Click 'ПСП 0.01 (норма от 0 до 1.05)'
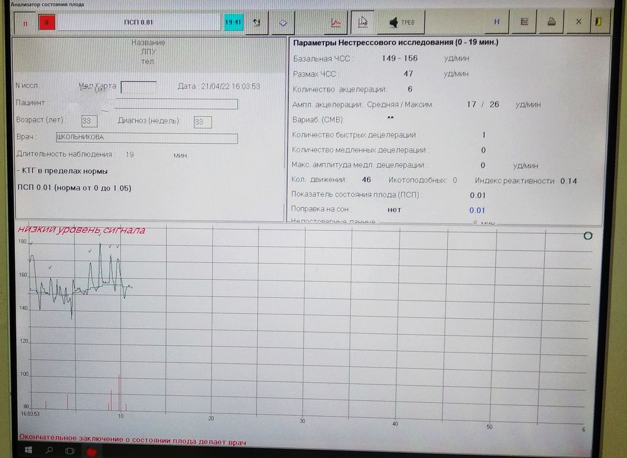Viewport: 627px width, 458px height. pos(75,188)
